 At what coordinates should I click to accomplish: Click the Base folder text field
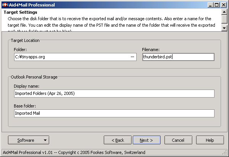(x=114, y=113)
